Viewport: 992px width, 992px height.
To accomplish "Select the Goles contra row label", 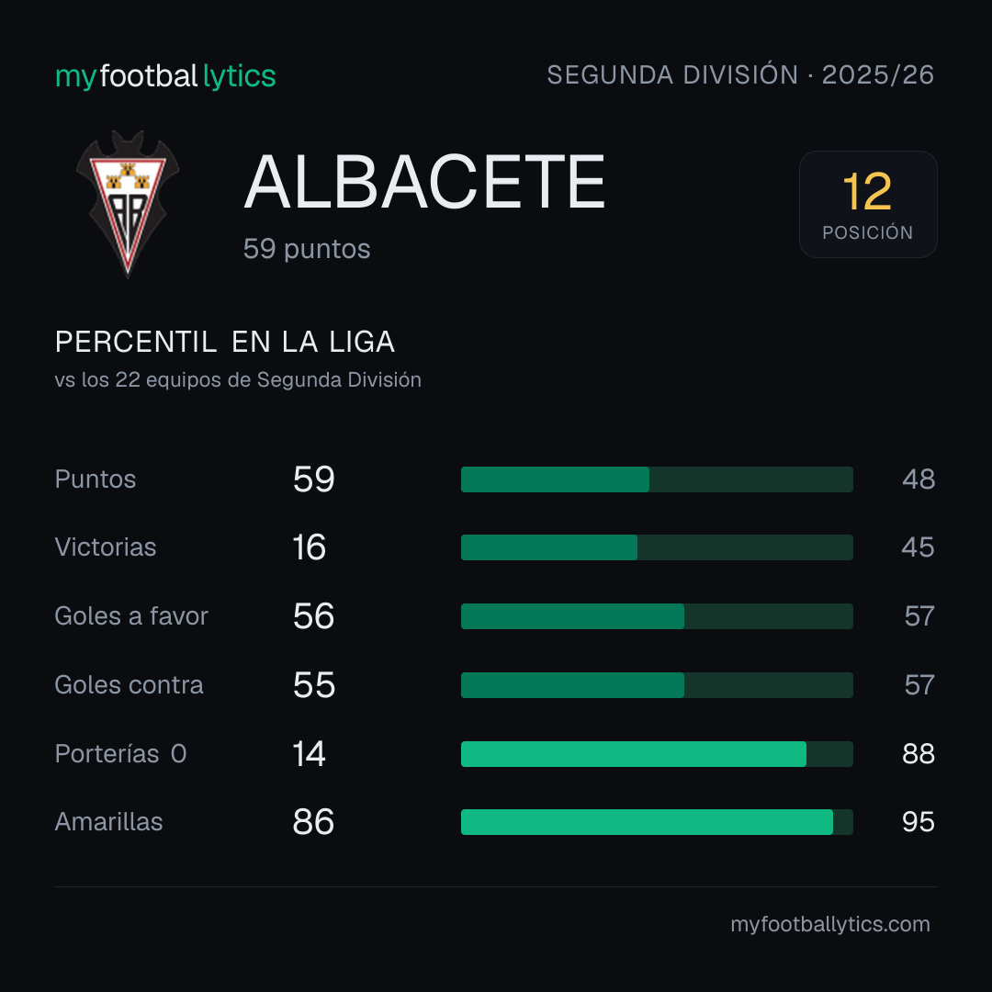I will pyautogui.click(x=130, y=685).
